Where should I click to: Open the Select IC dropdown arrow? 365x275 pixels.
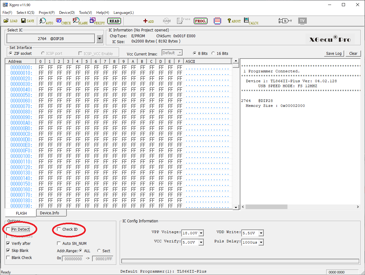pyautogui.click(x=100, y=39)
